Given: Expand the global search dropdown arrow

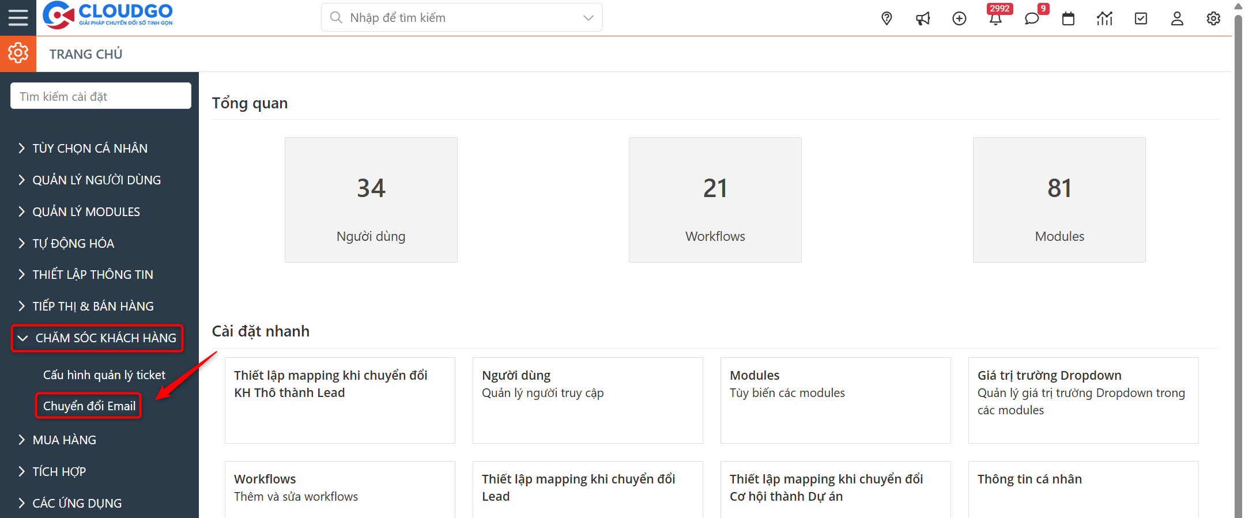Looking at the screenshot, I should pyautogui.click(x=588, y=18).
